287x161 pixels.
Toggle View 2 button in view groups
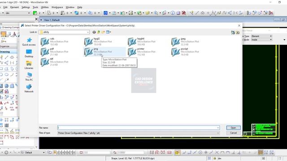57,153
